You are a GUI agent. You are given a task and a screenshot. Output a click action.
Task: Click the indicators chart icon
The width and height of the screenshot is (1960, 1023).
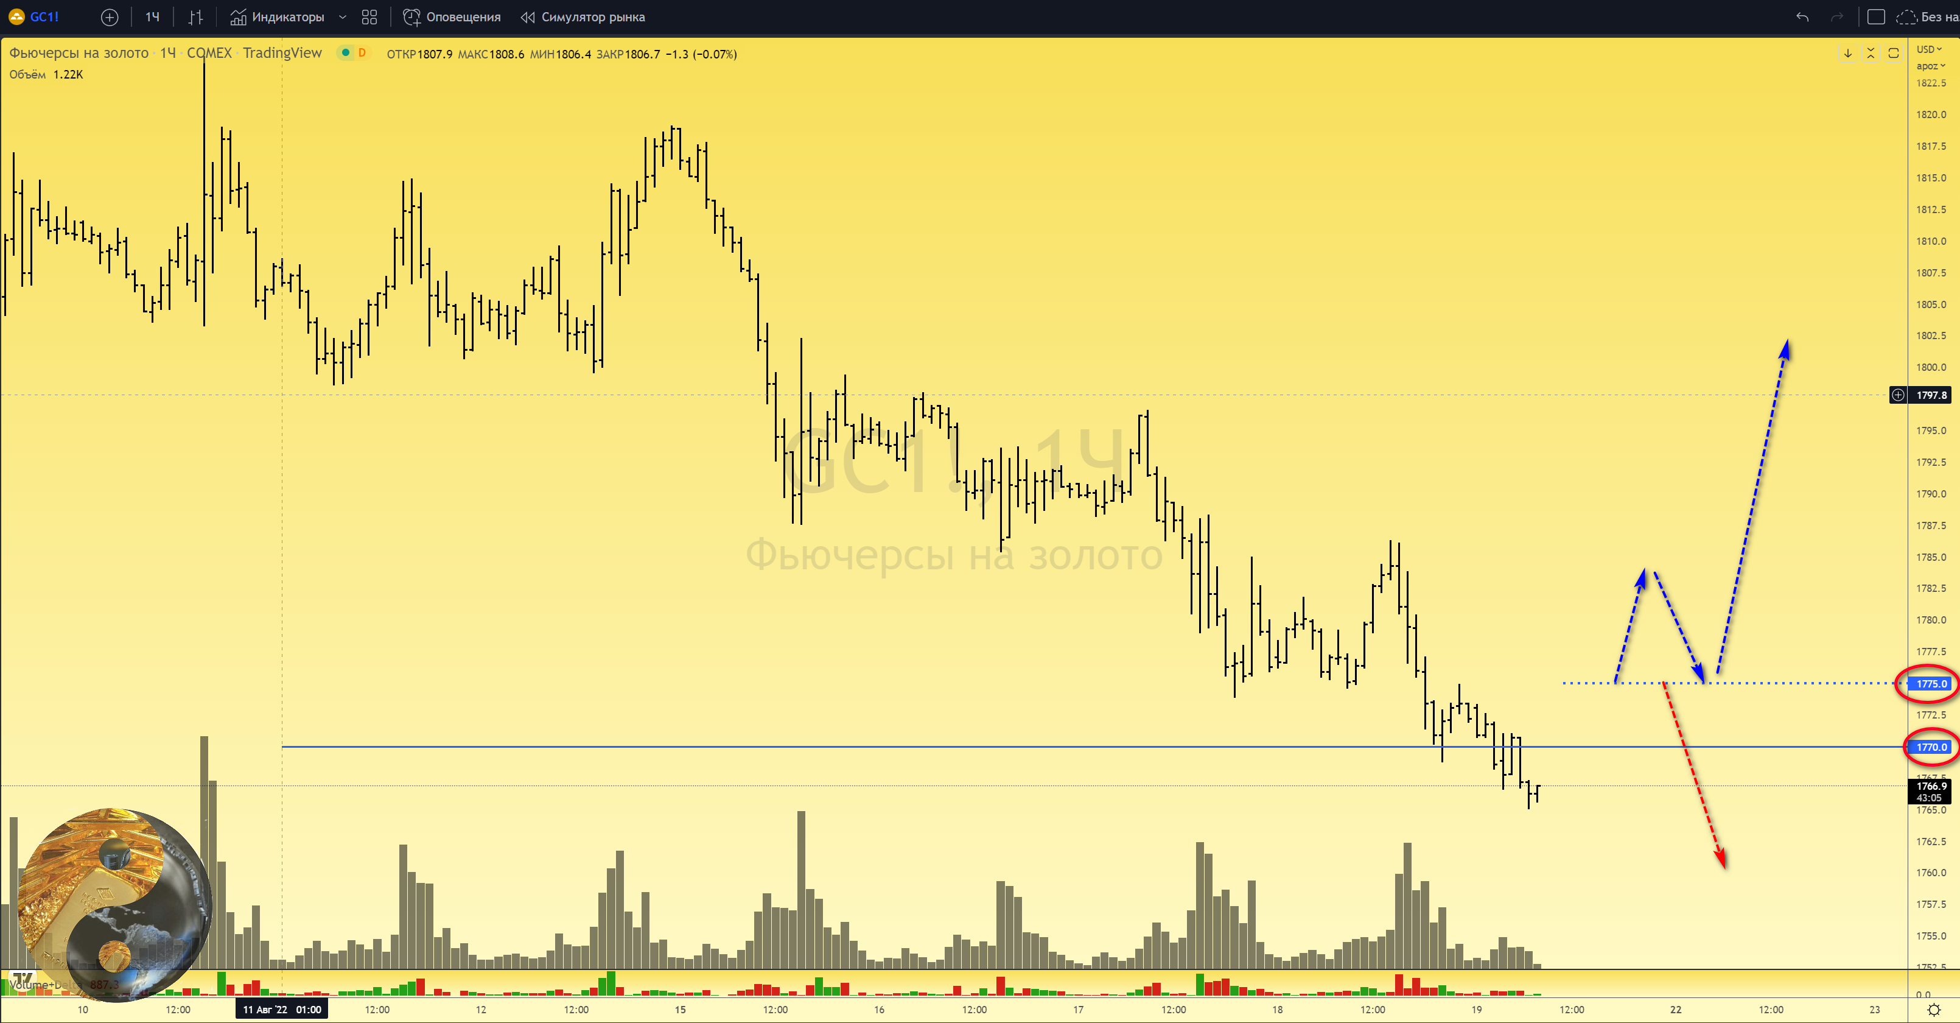coord(238,17)
